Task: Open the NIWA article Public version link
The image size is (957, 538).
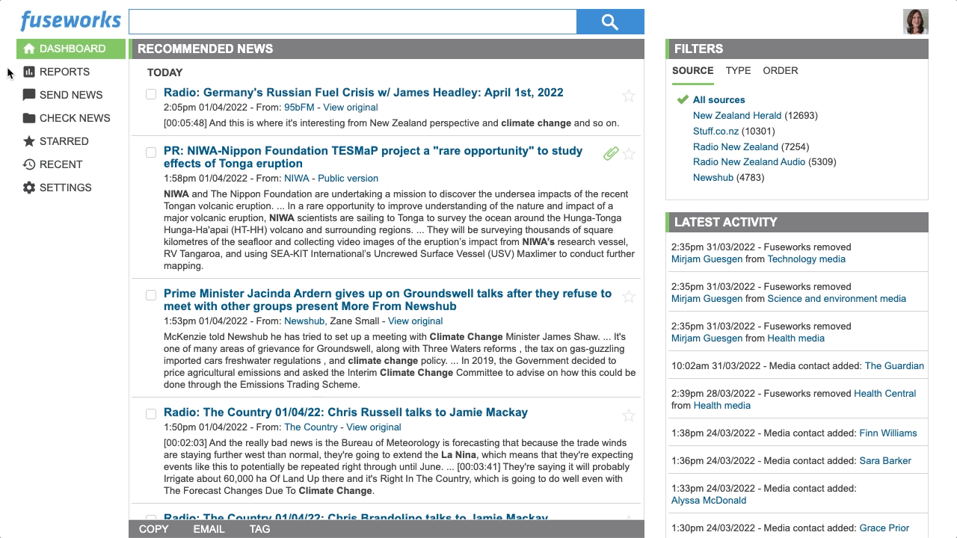Action: click(x=348, y=179)
